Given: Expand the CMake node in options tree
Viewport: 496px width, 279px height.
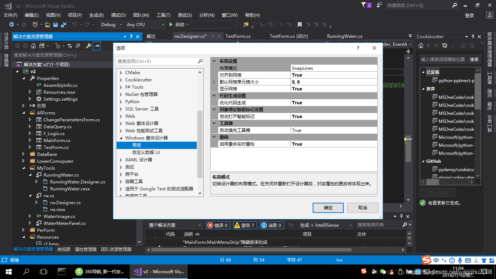Looking at the screenshot, I should [121, 73].
